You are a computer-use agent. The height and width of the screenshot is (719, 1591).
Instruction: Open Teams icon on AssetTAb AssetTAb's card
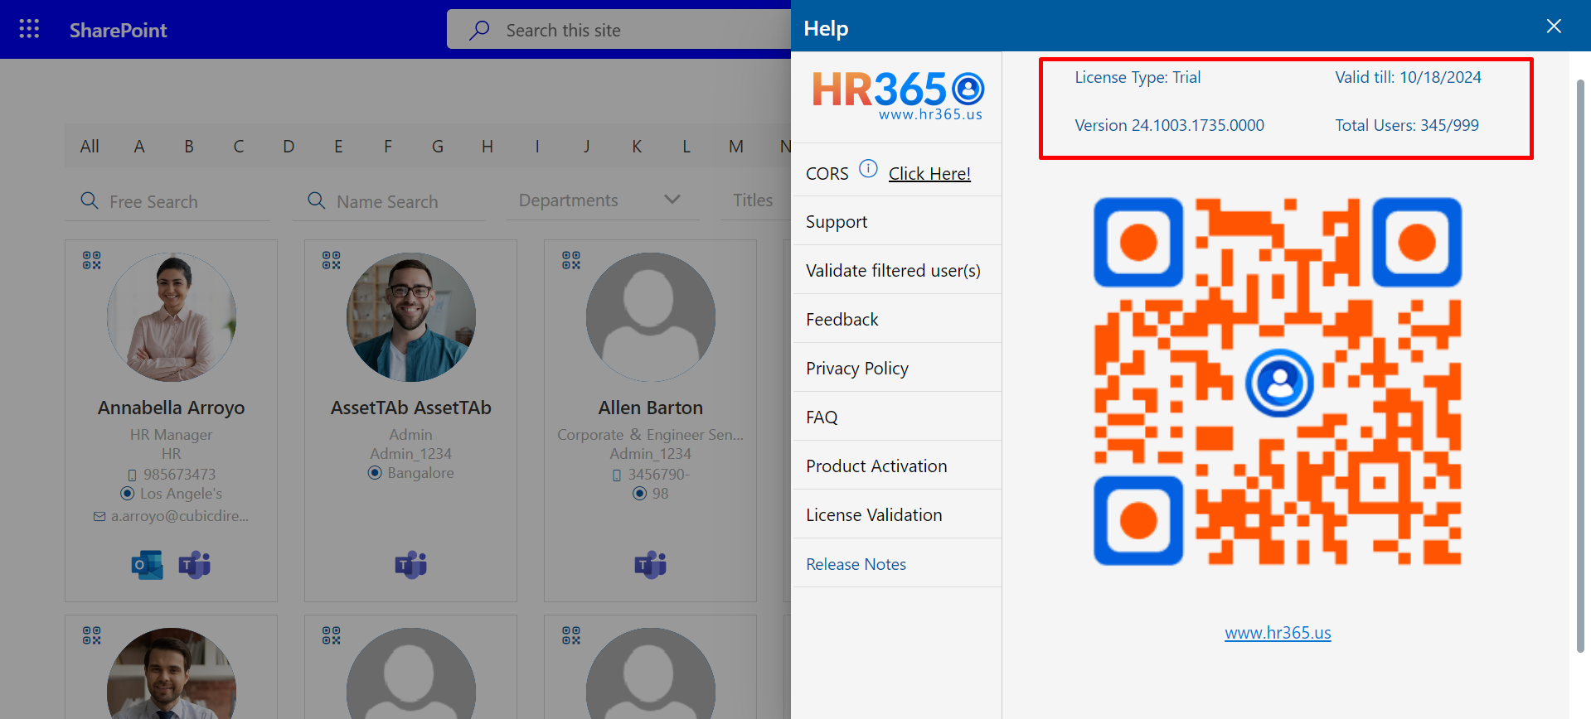[411, 565]
